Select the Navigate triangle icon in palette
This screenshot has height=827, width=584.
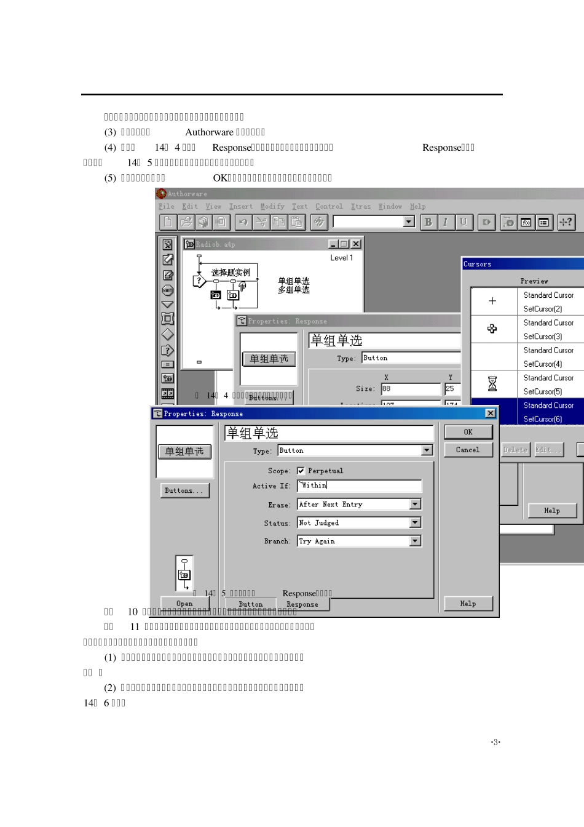168,304
